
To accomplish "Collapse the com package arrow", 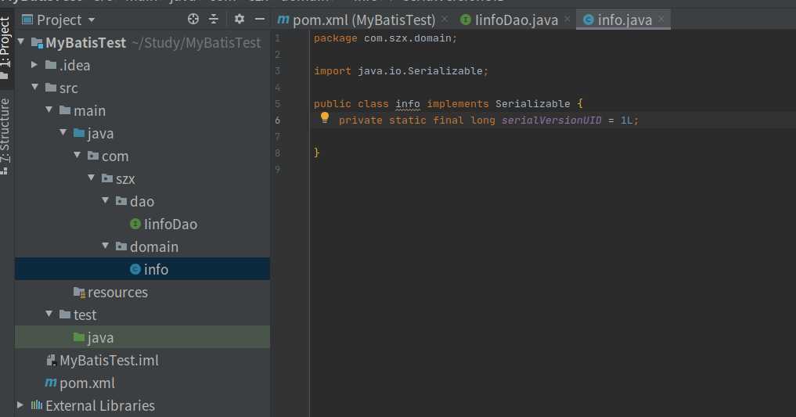I will tap(77, 155).
